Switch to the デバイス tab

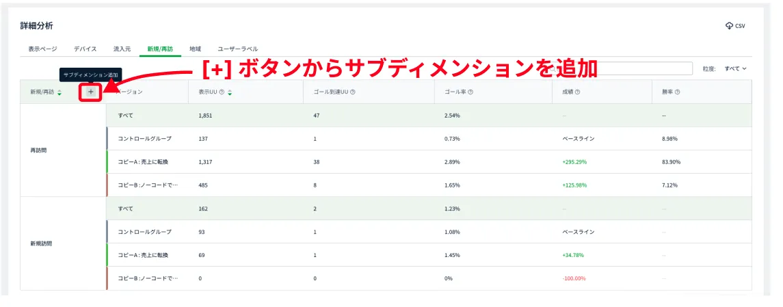(x=85, y=49)
